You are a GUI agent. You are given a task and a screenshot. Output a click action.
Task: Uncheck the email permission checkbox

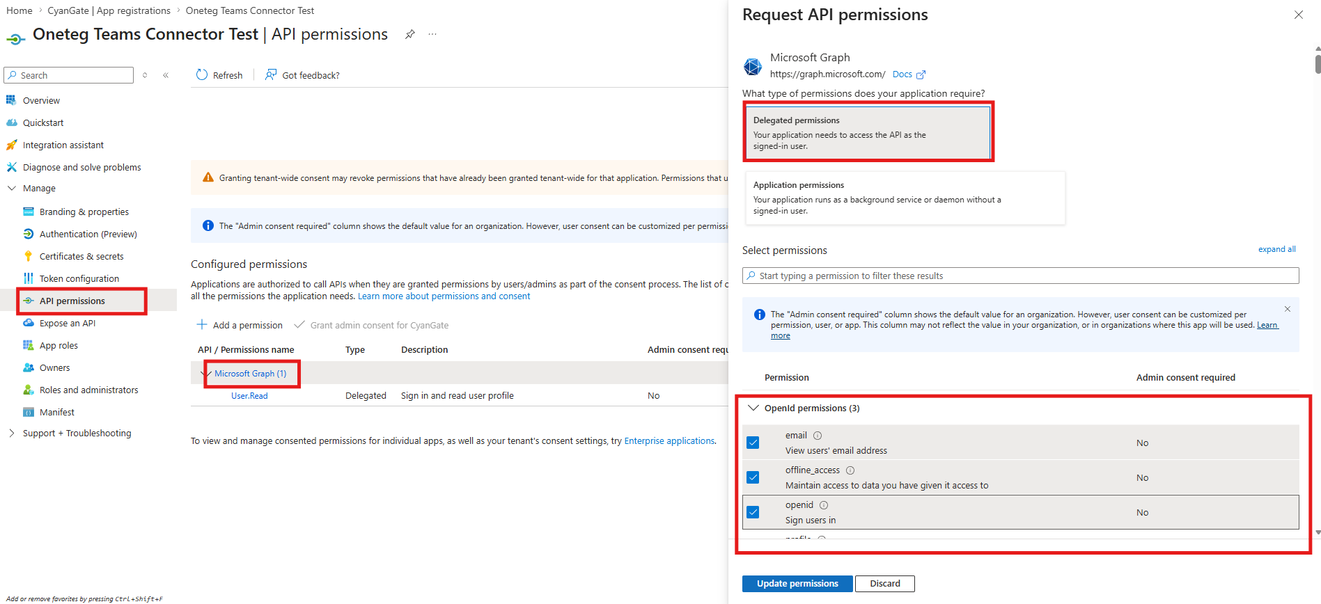click(x=753, y=443)
